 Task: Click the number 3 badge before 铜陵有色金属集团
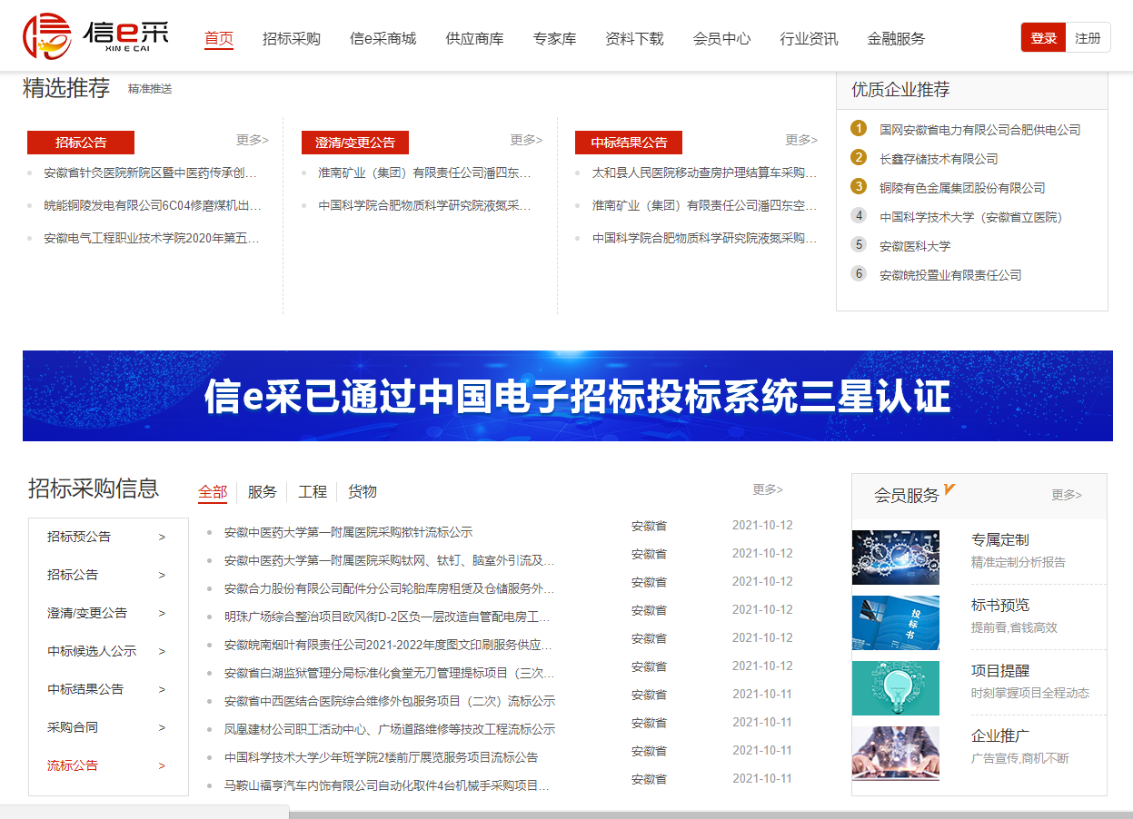point(858,186)
